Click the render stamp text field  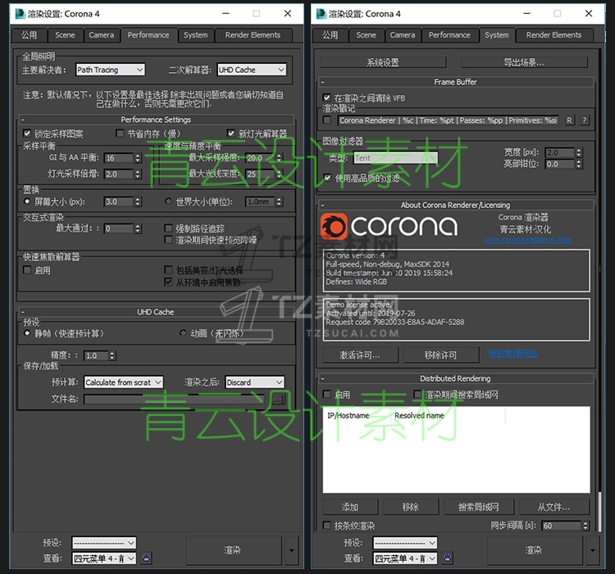(448, 120)
